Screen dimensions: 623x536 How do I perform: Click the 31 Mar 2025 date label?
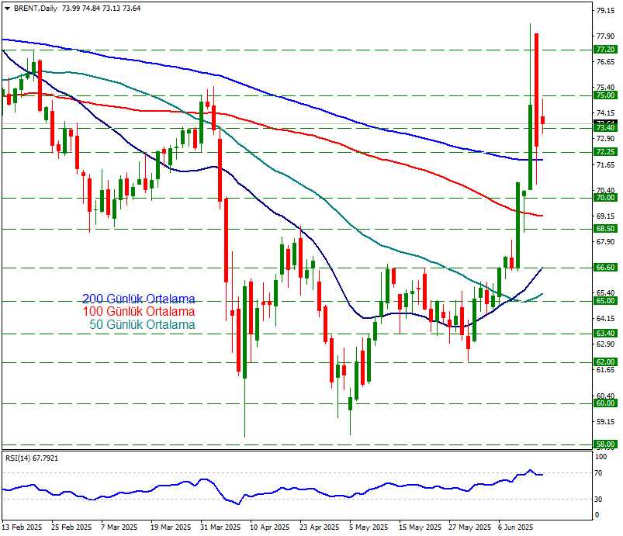[220, 527]
